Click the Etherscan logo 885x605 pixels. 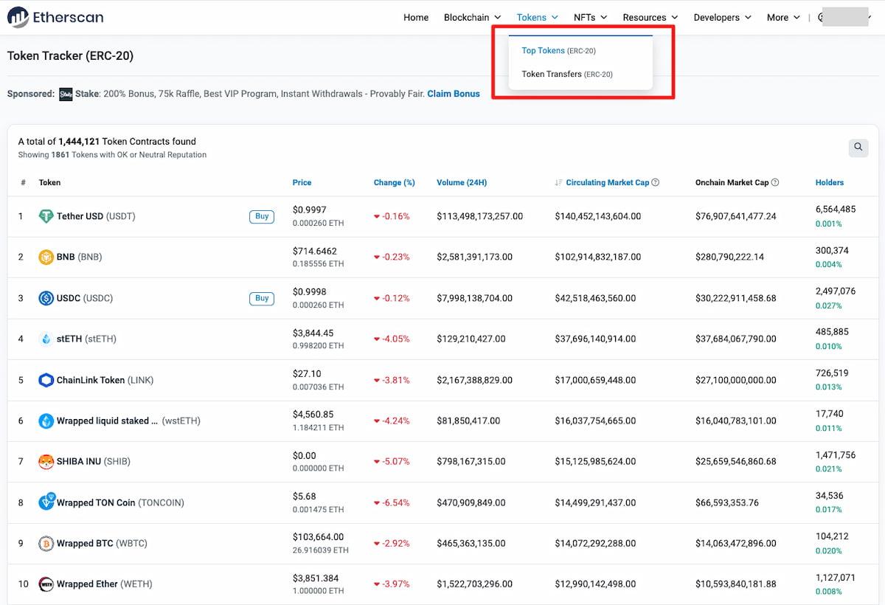55,17
